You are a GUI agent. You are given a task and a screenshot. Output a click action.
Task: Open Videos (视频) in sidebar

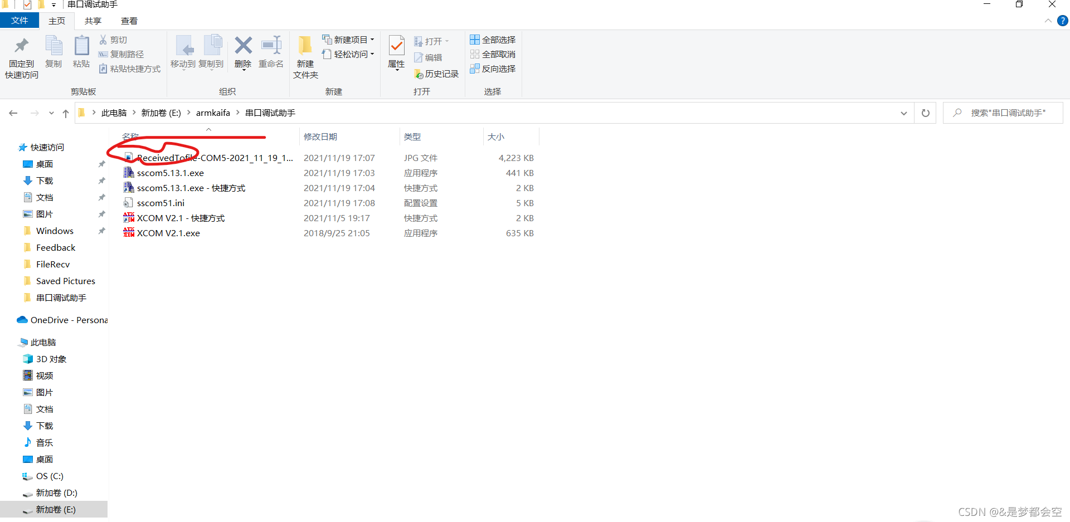[45, 375]
